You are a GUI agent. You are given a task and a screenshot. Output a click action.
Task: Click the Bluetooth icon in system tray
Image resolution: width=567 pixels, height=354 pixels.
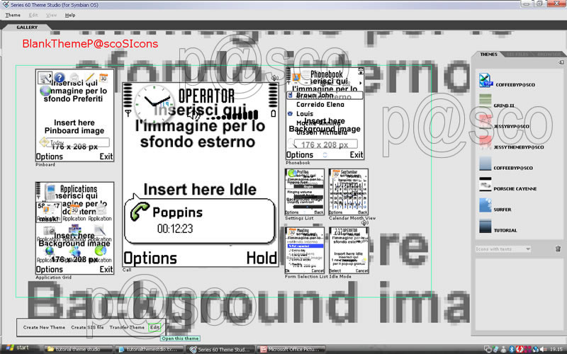point(511,349)
